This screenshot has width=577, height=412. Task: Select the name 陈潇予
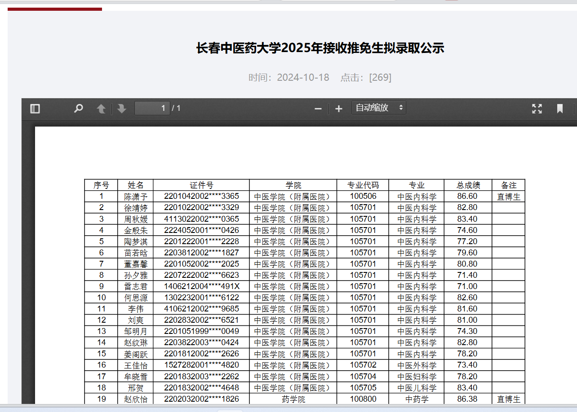tap(136, 197)
